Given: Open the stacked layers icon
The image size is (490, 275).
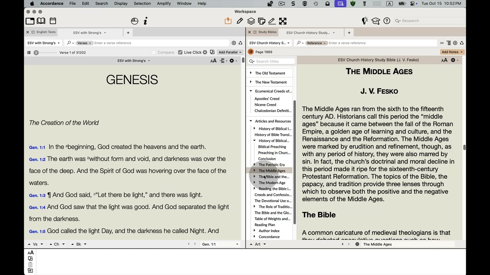Looking at the screenshot, I should coord(251,21).
